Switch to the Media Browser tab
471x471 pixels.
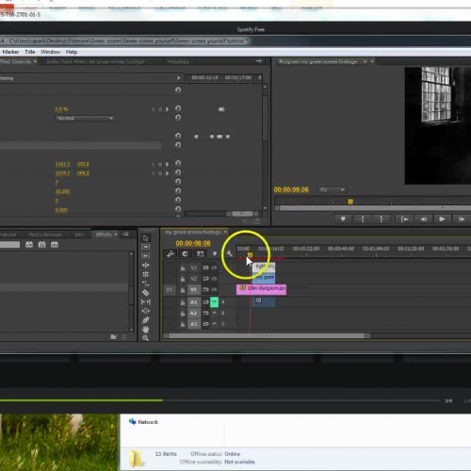coord(45,235)
